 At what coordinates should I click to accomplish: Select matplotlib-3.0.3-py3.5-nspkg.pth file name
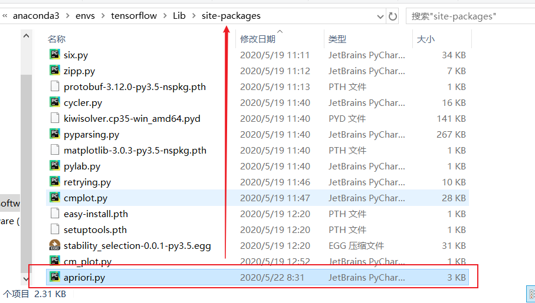[x=135, y=150]
